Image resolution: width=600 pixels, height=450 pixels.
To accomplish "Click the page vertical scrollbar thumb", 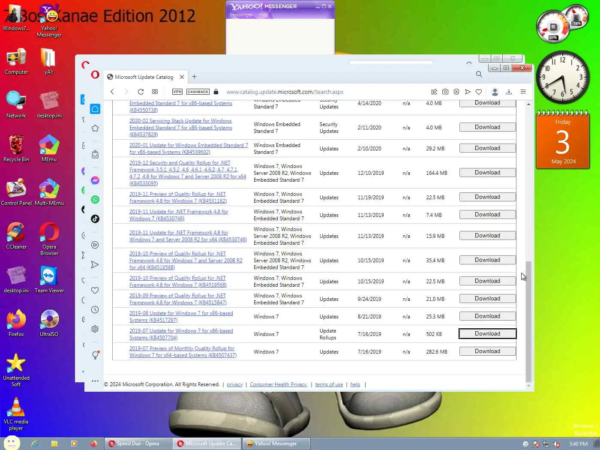I will (x=528, y=321).
